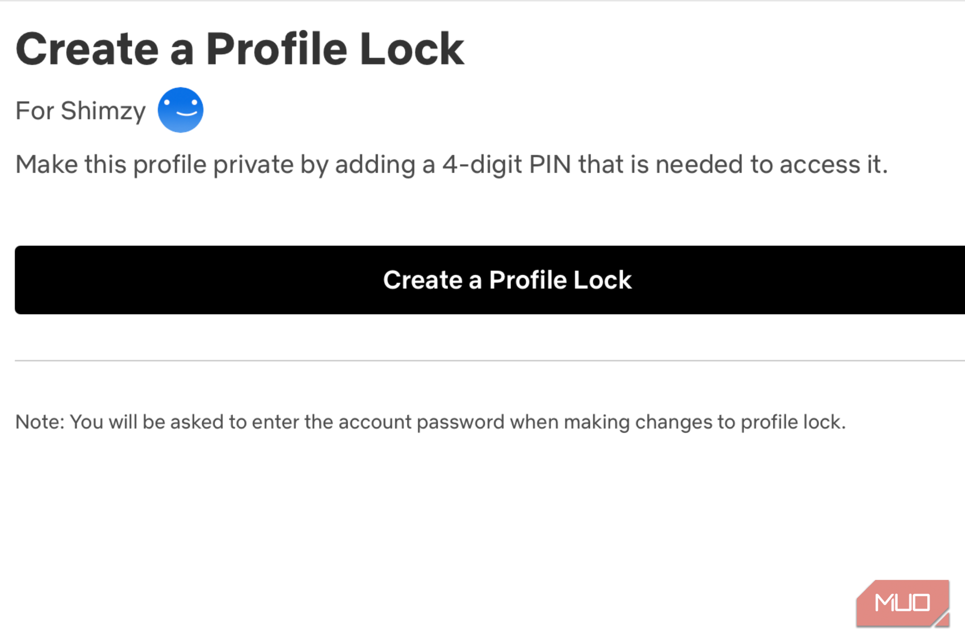965x643 pixels.
Task: Click the word "Lock" in the page heading
Action: point(412,49)
